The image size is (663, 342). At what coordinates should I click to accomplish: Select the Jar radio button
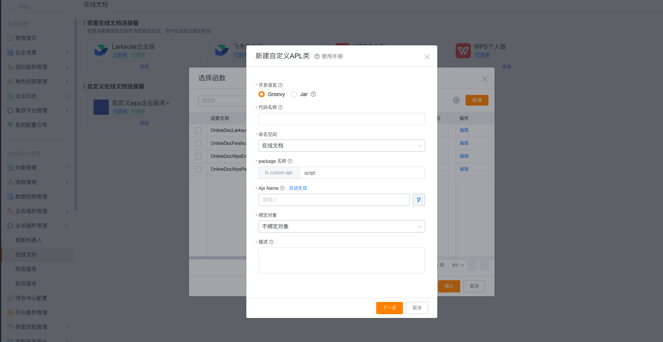pos(294,94)
